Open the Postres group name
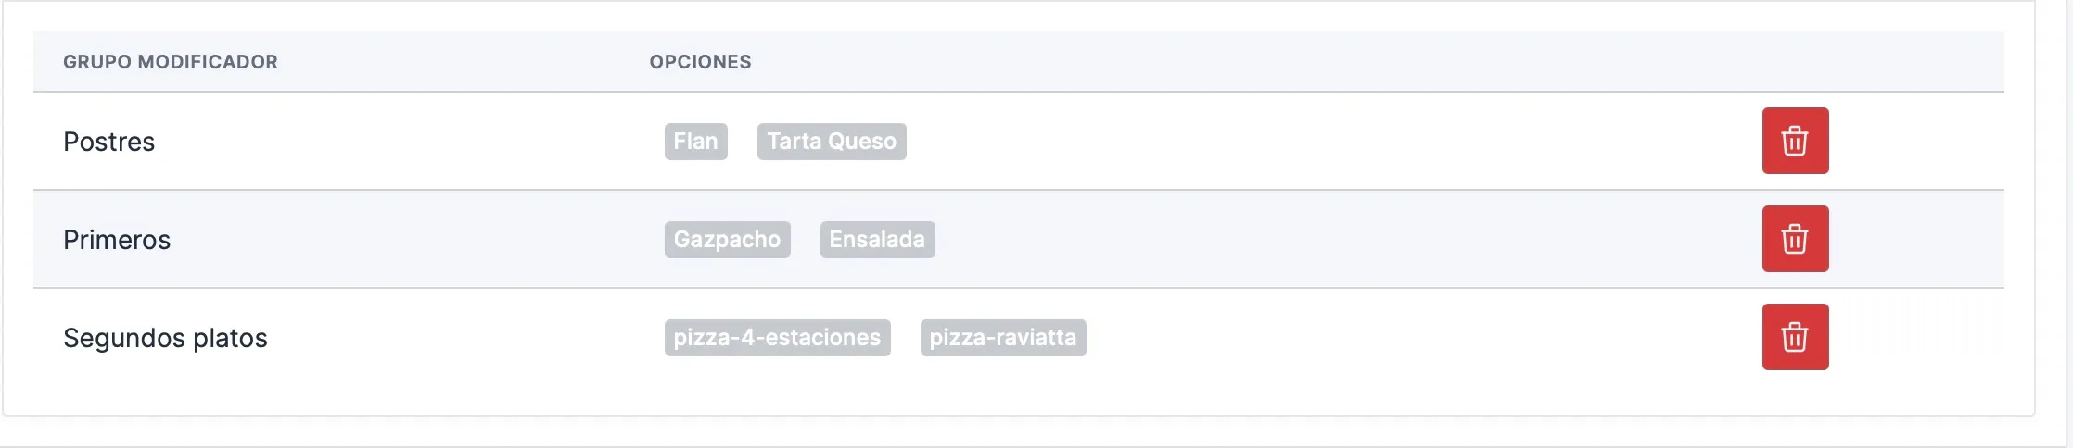Image resolution: width=2073 pixels, height=448 pixels. 109,142
